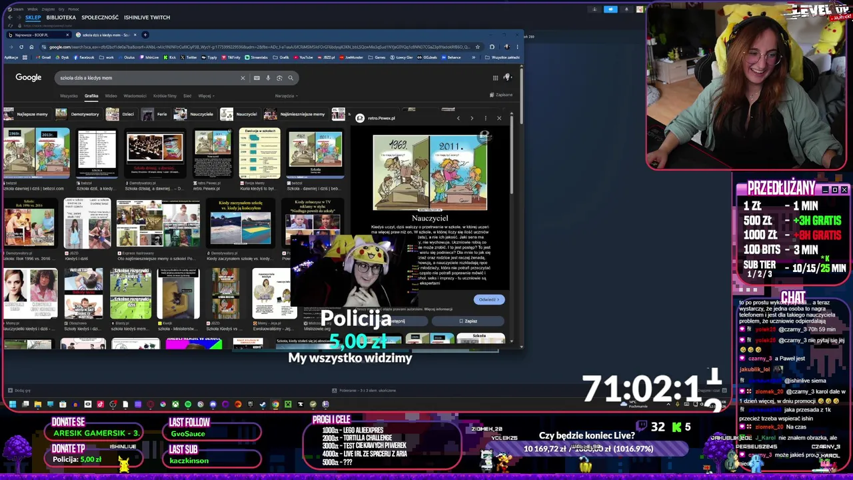Screen dimensions: 853x480
Task: Save image with Zapisz button
Action: point(468,321)
